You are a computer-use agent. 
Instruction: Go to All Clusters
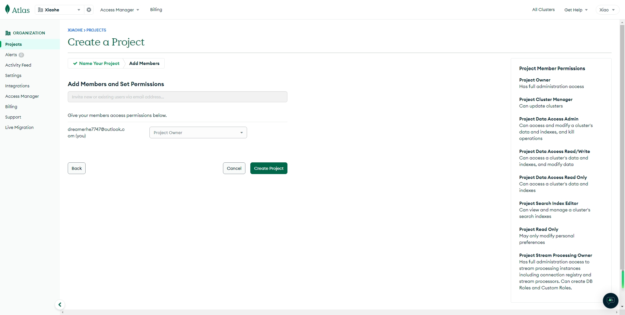543,10
